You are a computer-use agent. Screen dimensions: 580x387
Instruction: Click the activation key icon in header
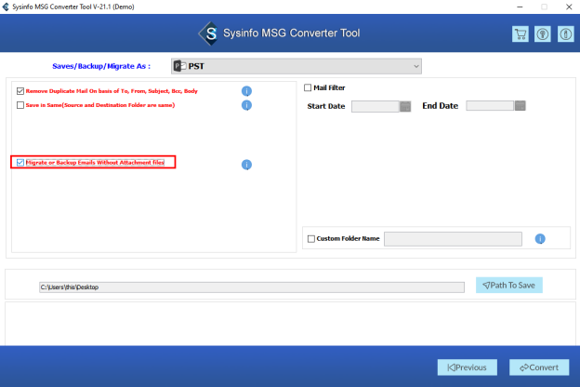(543, 34)
